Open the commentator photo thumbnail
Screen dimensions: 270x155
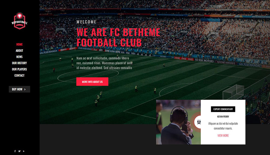click(x=178, y=122)
